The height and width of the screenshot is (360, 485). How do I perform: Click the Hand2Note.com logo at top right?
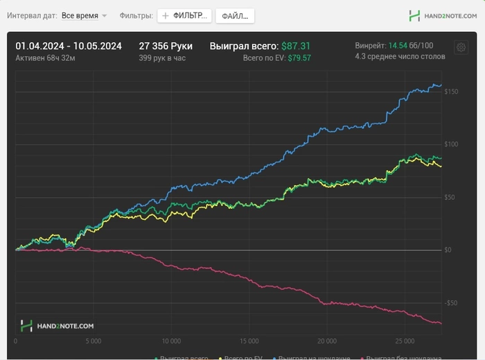443,16
